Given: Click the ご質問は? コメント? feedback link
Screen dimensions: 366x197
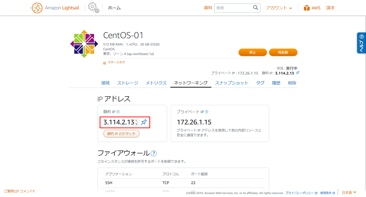Looking at the screenshot, I should coord(19,191).
